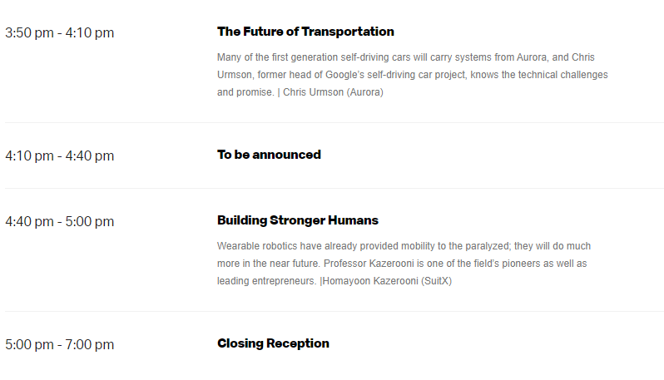Click speaker name 'Chris Urmson (Aurora)'
Screen dimensions: 664x380
tap(333, 92)
